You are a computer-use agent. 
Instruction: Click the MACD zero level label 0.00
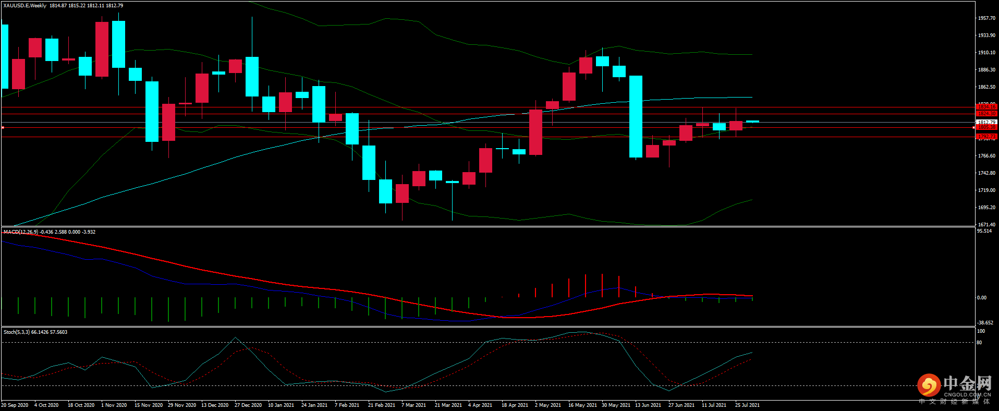tap(982, 298)
